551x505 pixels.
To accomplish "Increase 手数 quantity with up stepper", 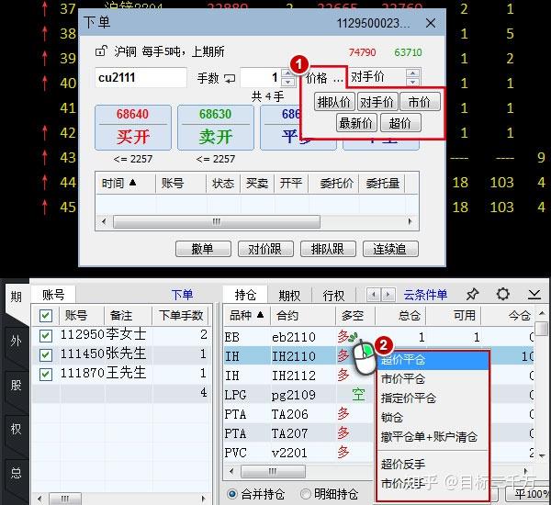I will [x=288, y=73].
